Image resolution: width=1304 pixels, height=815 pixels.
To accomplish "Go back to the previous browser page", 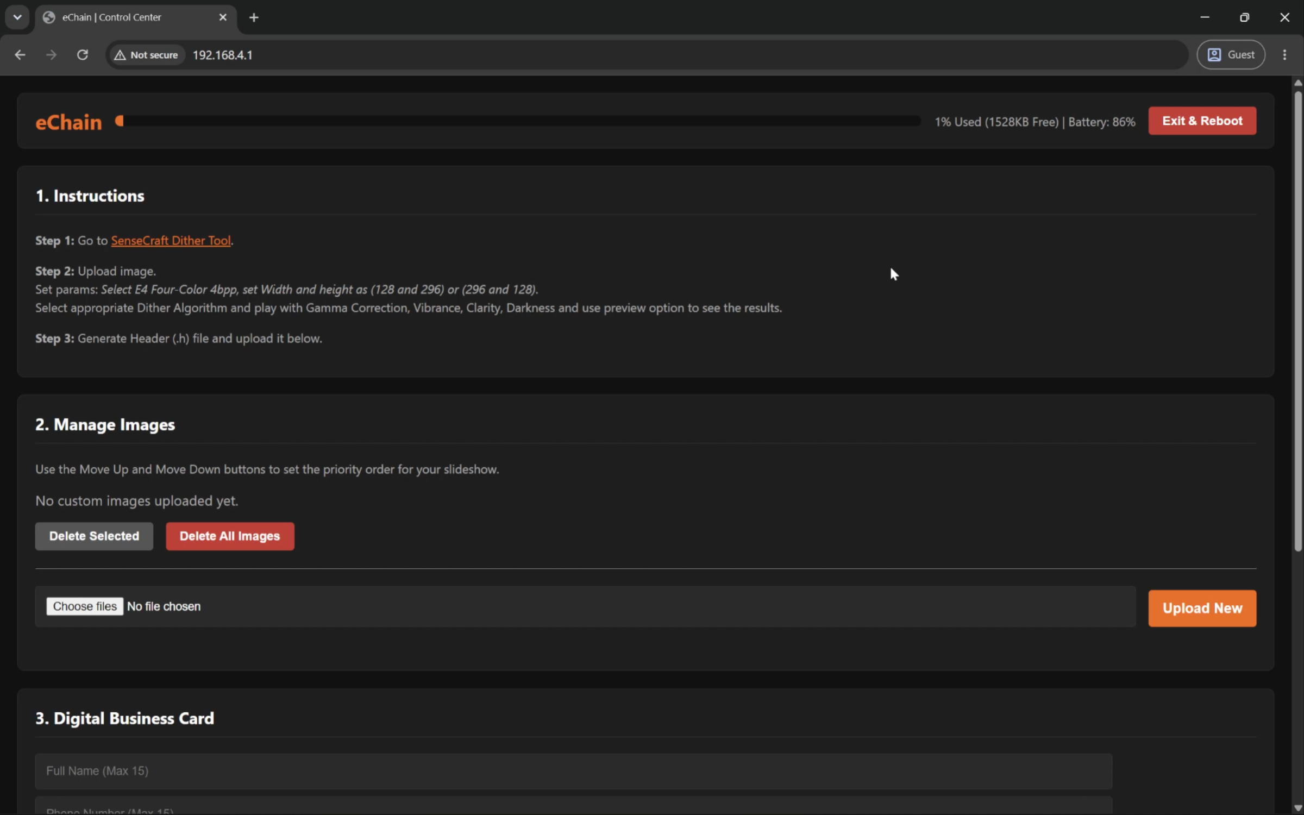I will (20, 55).
